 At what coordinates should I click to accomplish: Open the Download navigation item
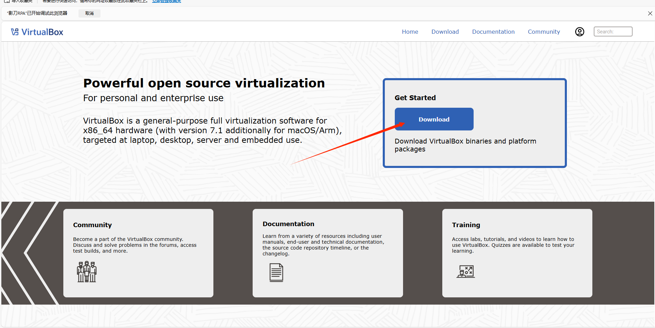(445, 31)
